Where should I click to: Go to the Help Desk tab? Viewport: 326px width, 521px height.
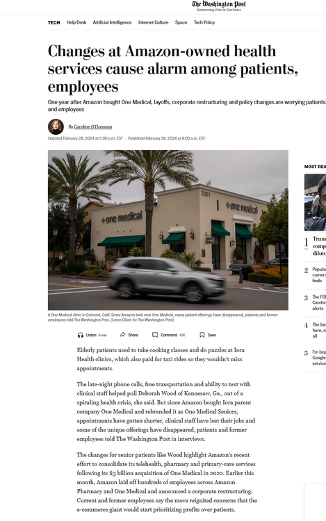pyautogui.click(x=76, y=22)
